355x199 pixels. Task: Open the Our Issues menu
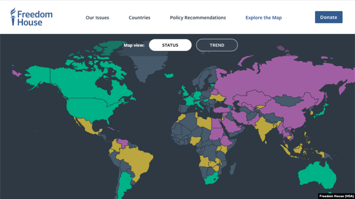(x=98, y=18)
